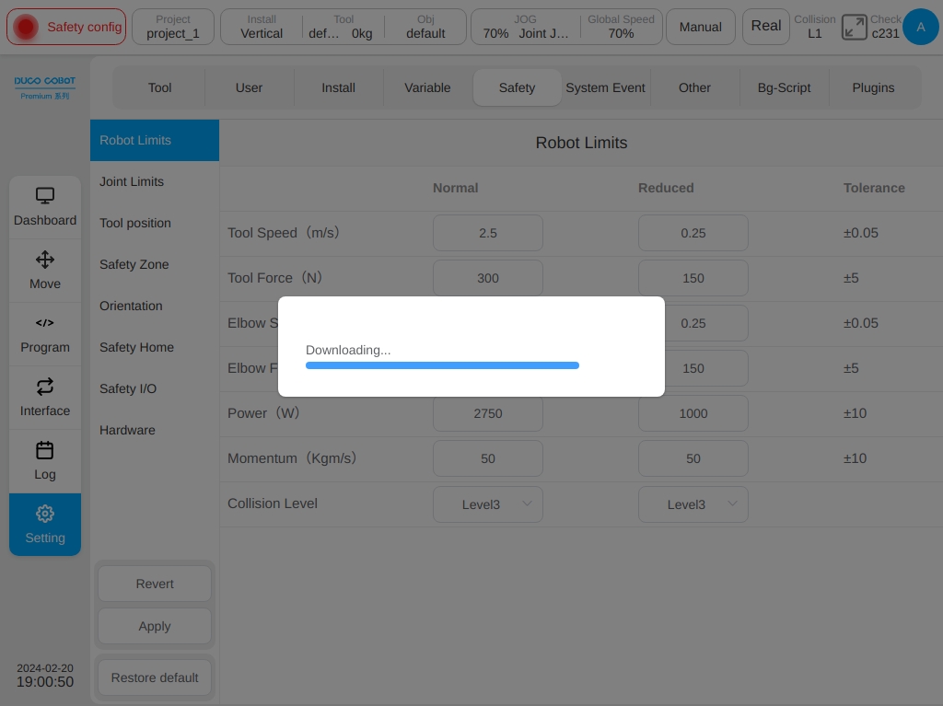The height and width of the screenshot is (706, 943).
Task: Click the red Safety config indicator
Action: pos(66,27)
